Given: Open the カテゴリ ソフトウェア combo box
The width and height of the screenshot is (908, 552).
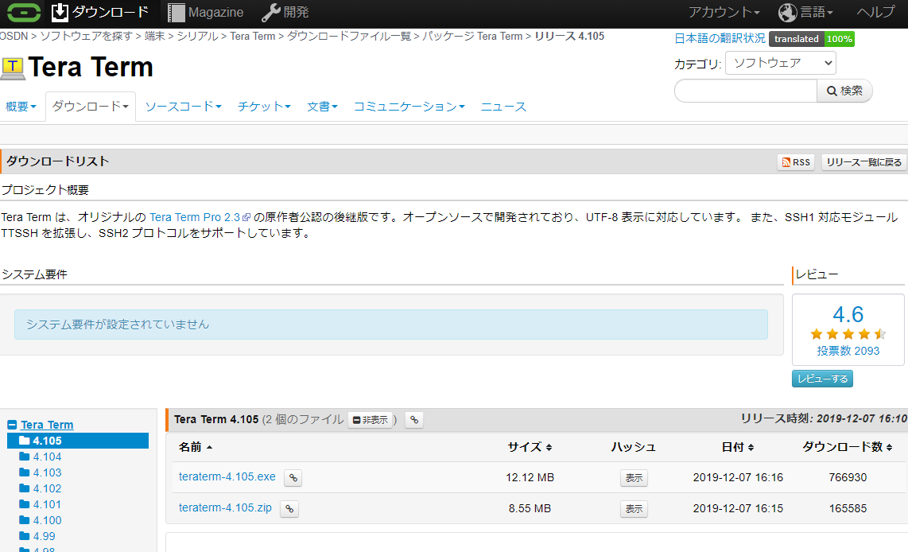Looking at the screenshot, I should point(781,63).
